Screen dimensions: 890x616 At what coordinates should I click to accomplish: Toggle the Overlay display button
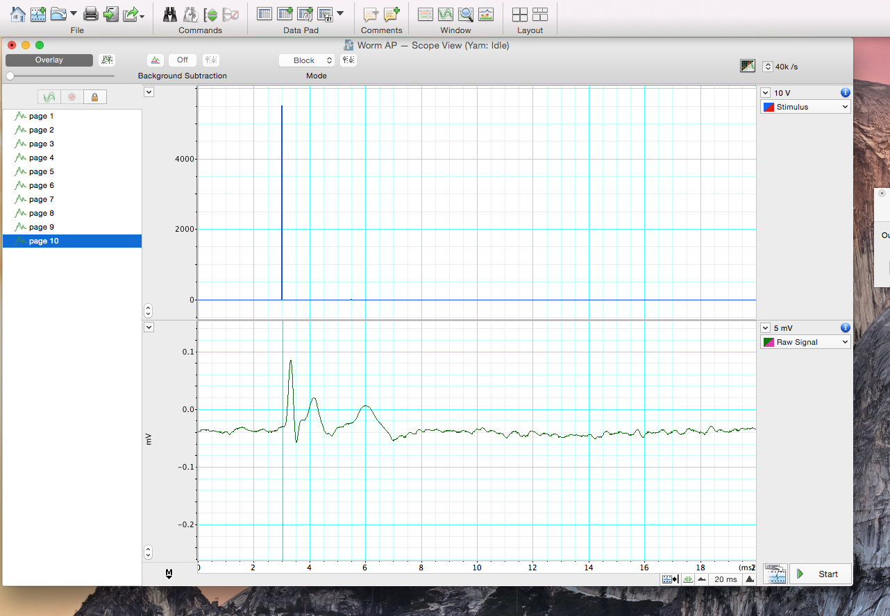click(49, 60)
